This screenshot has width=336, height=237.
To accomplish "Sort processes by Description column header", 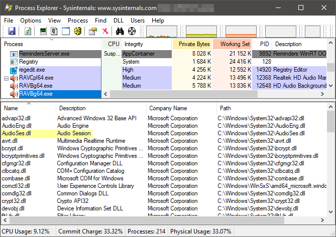I will (x=299, y=44).
